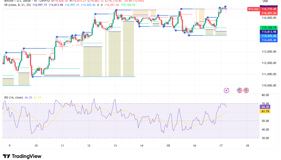The width and height of the screenshot is (281, 160).
Task: Click the 30.00 RSI axis label
Action: pyautogui.click(x=265, y=138)
